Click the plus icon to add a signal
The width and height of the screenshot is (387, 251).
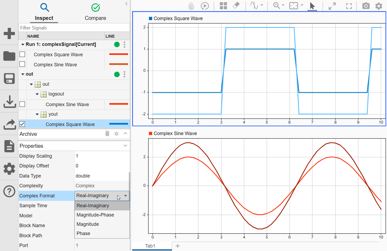tap(9, 33)
